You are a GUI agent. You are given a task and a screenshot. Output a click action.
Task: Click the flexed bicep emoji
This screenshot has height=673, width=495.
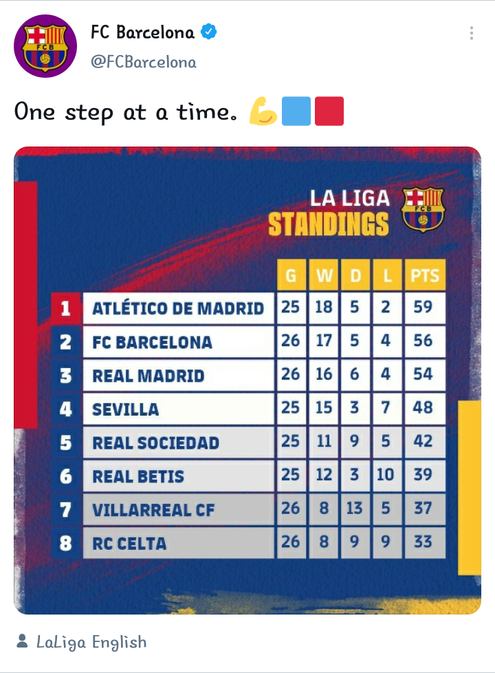pos(263,111)
